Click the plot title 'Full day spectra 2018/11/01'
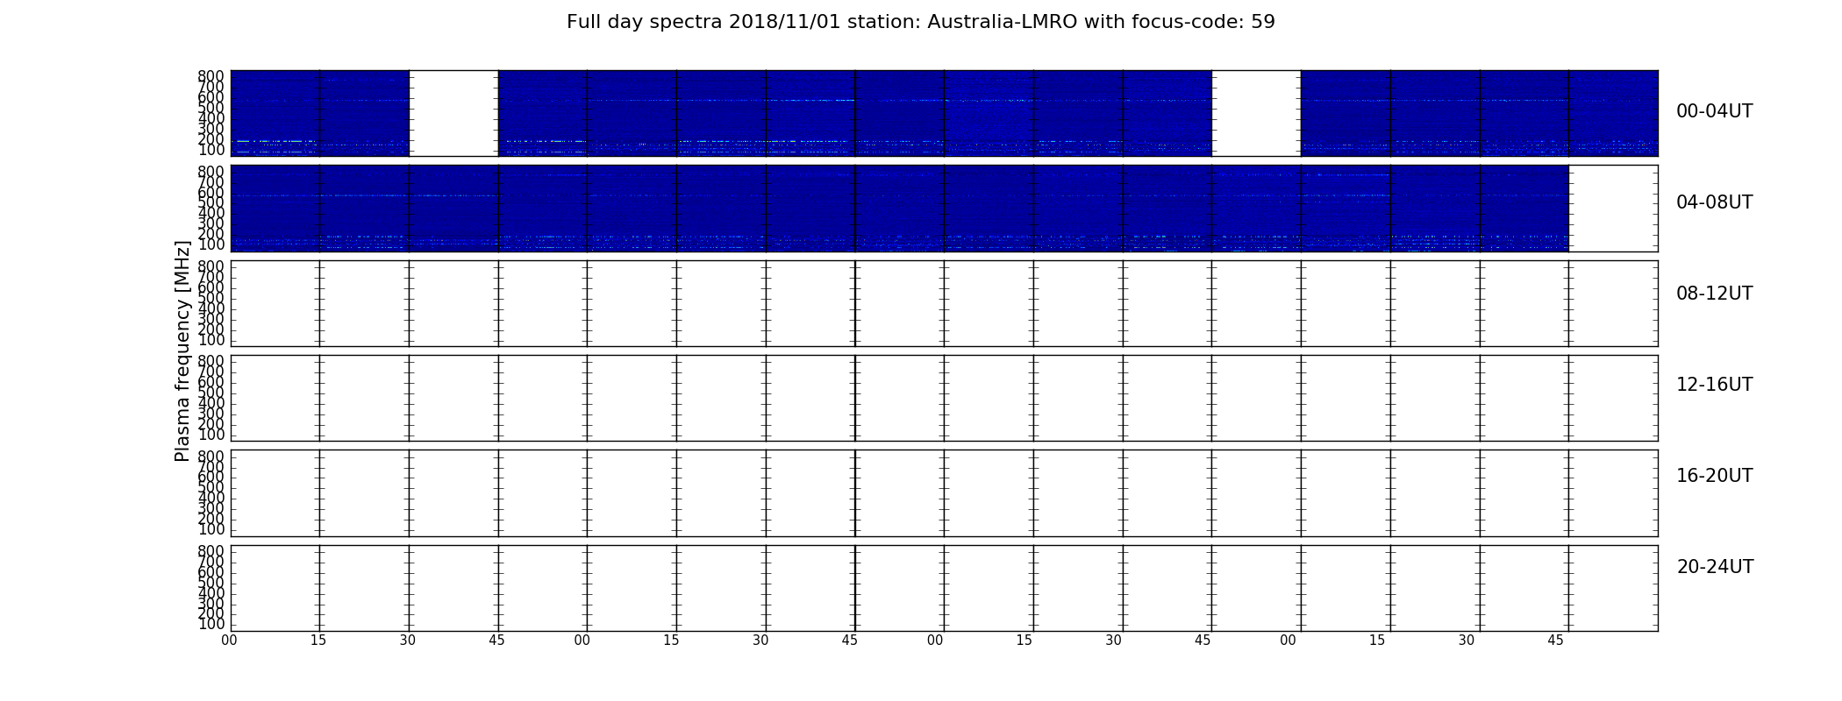This screenshot has width=1842, height=701. 921,22
